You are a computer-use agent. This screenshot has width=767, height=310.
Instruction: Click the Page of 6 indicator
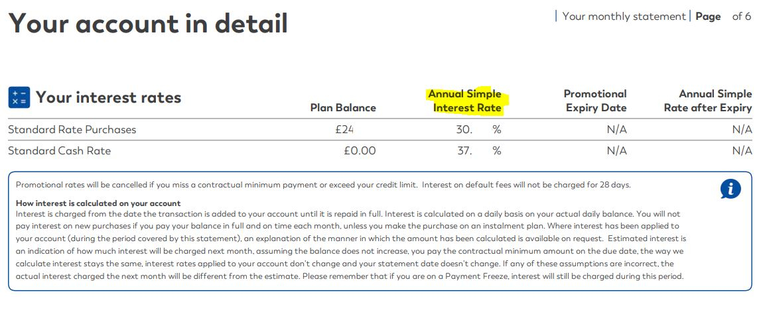click(723, 17)
